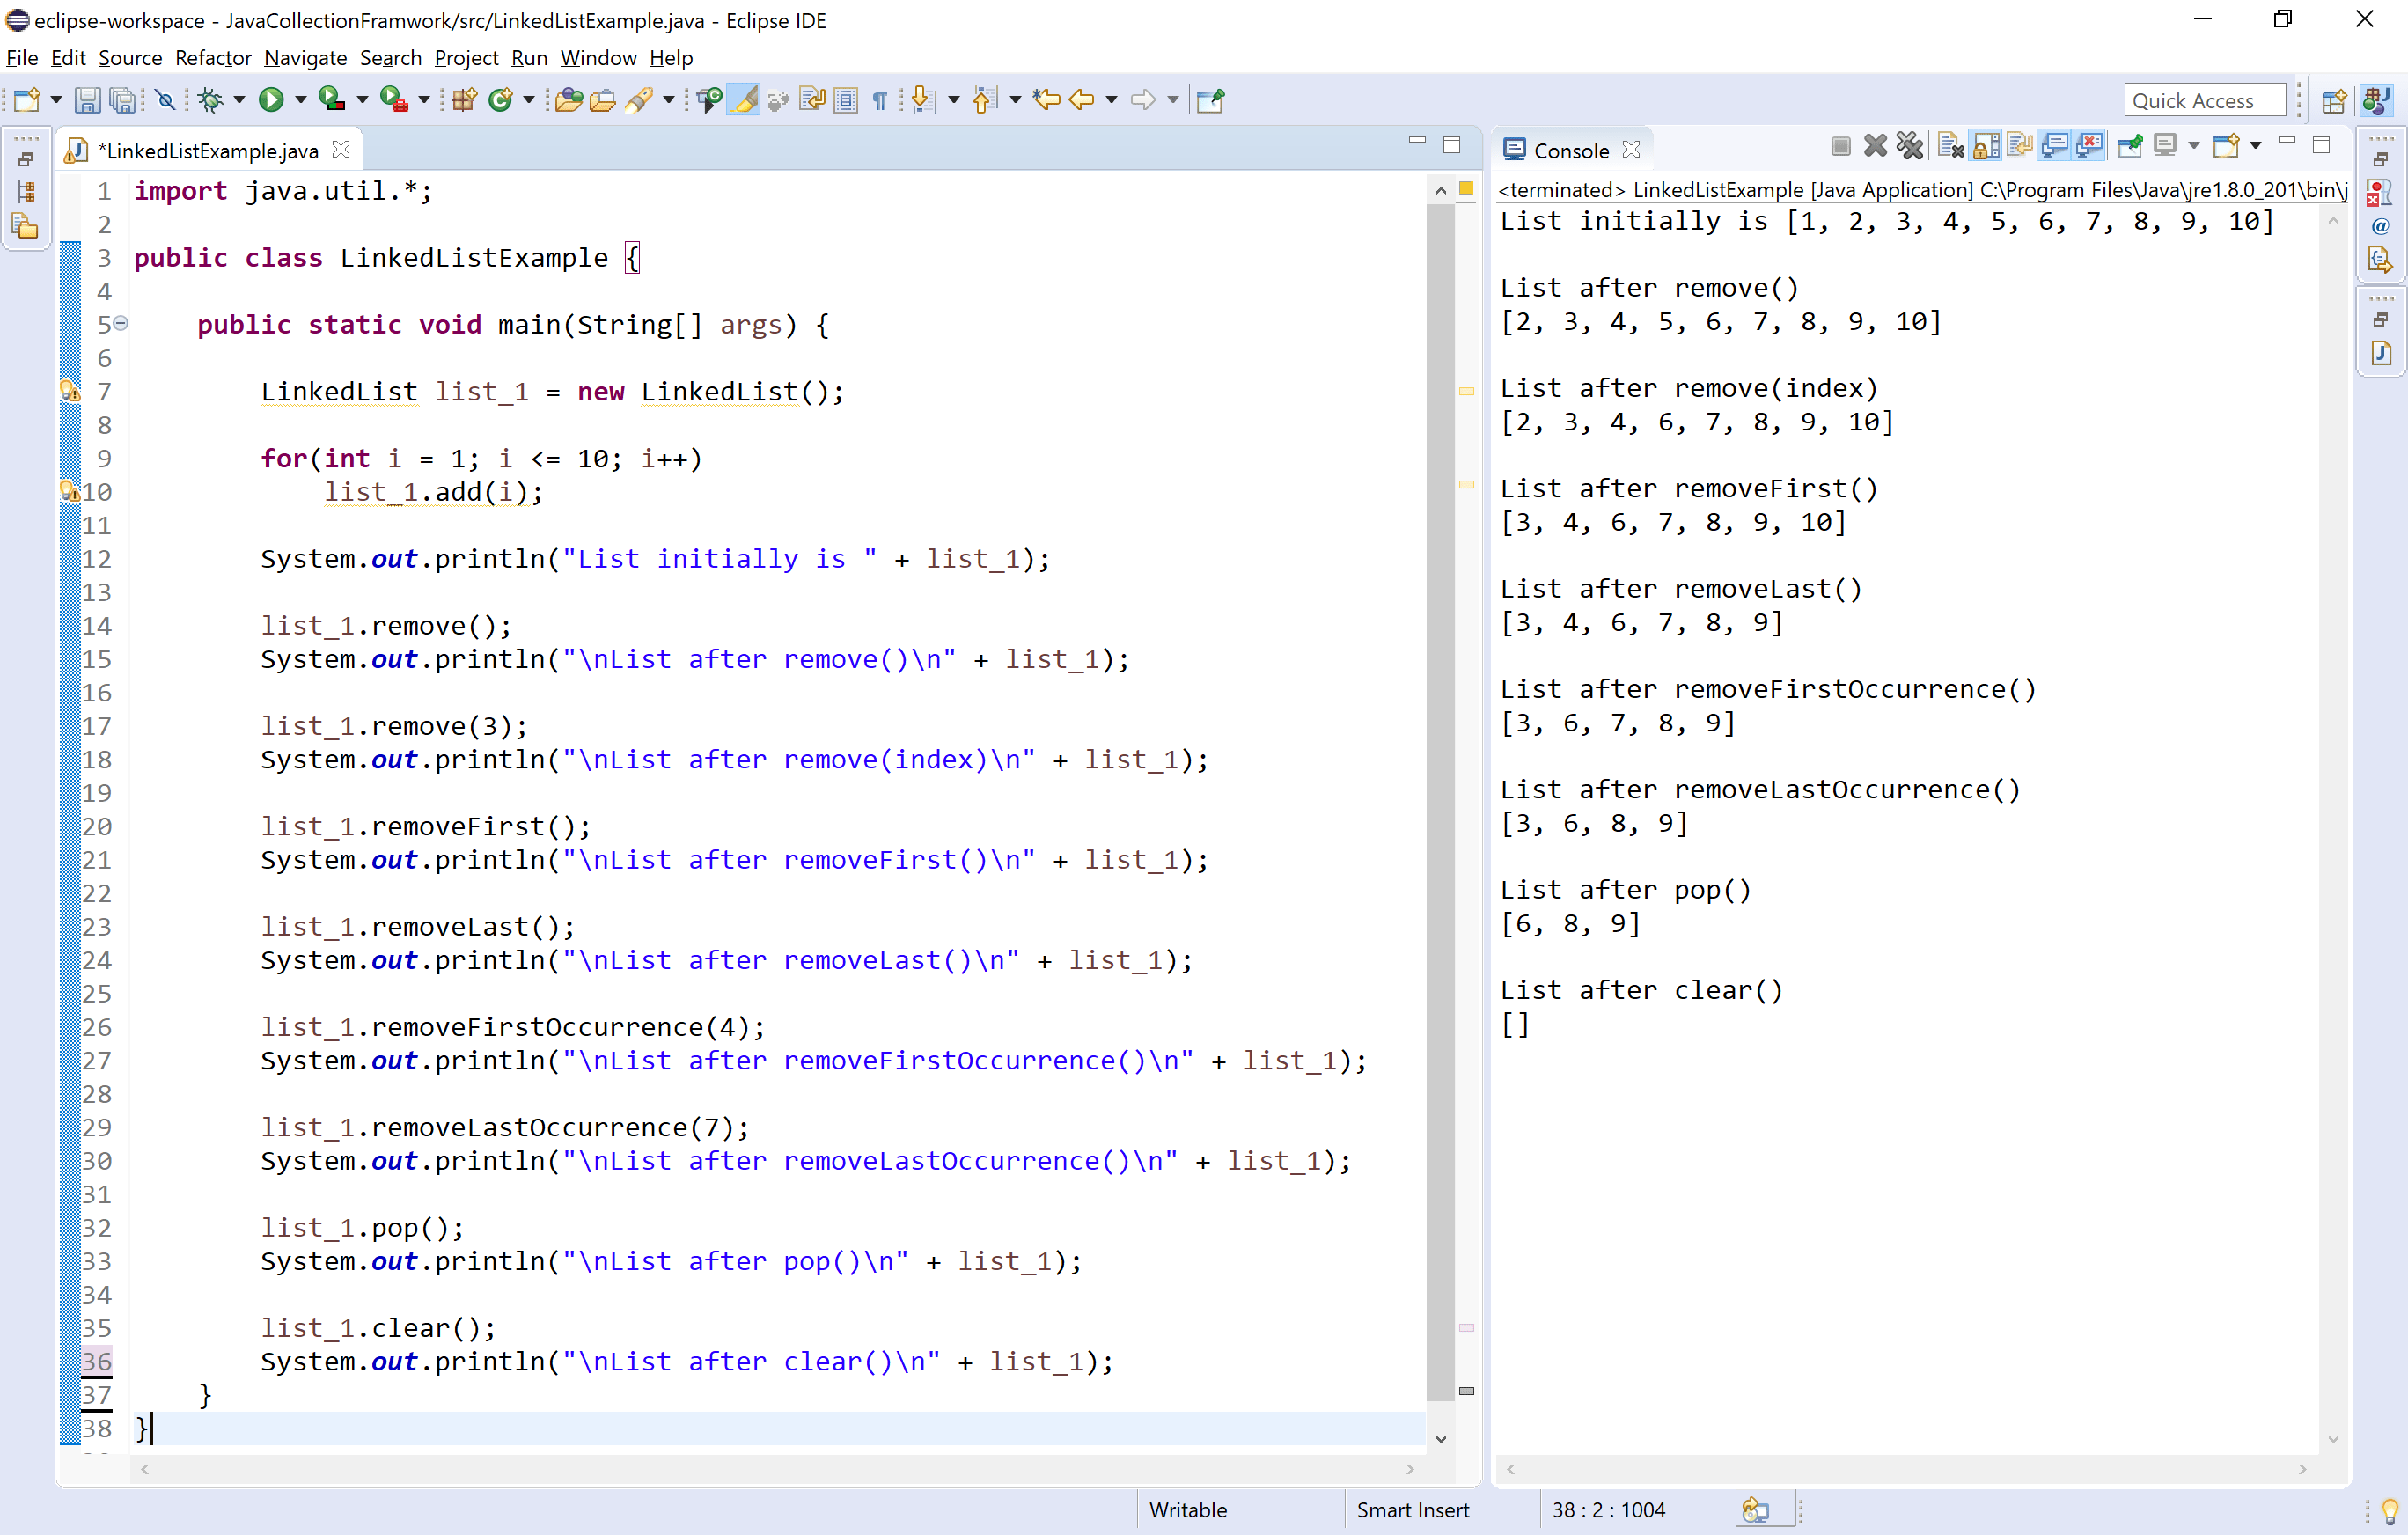This screenshot has width=2408, height=1535.
Task: Open the Search dialog icon
Action: pyautogui.click(x=640, y=100)
